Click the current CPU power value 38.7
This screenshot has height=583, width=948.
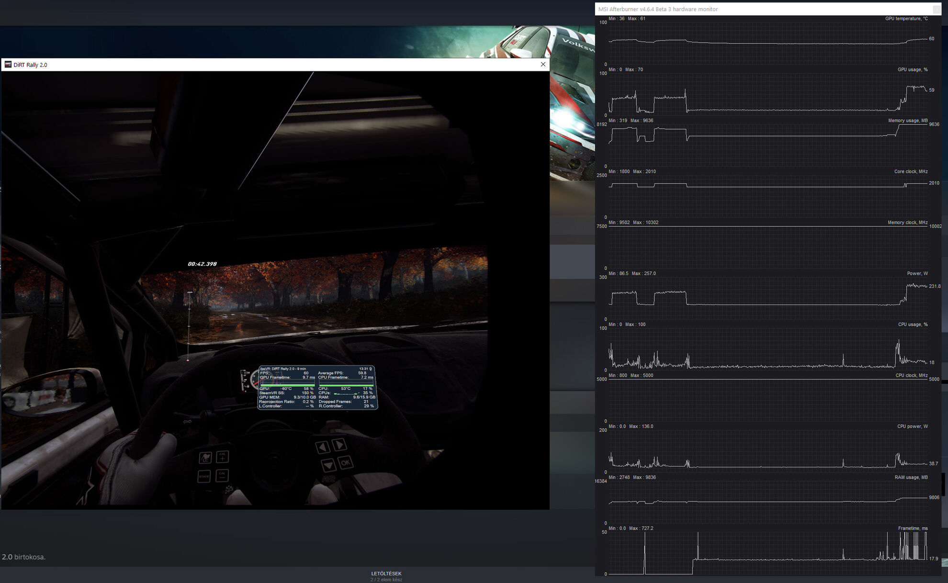934,463
